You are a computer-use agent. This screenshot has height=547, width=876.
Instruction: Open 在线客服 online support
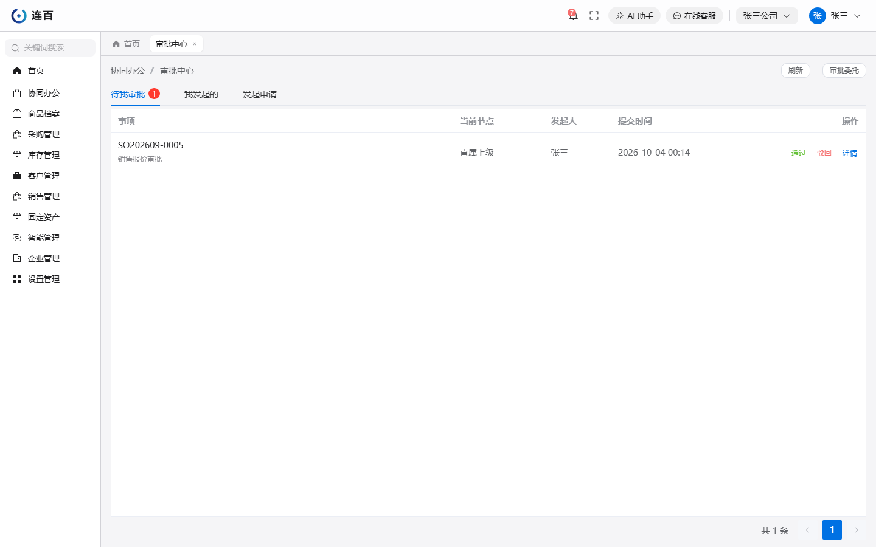click(694, 16)
